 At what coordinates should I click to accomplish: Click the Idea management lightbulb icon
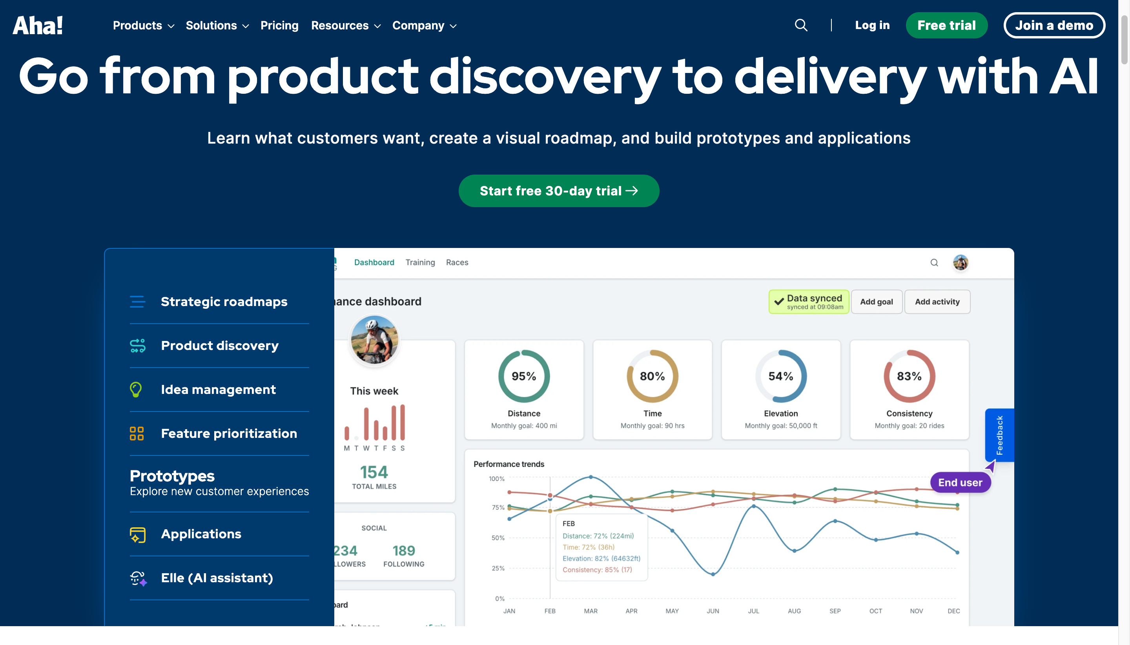pyautogui.click(x=136, y=389)
